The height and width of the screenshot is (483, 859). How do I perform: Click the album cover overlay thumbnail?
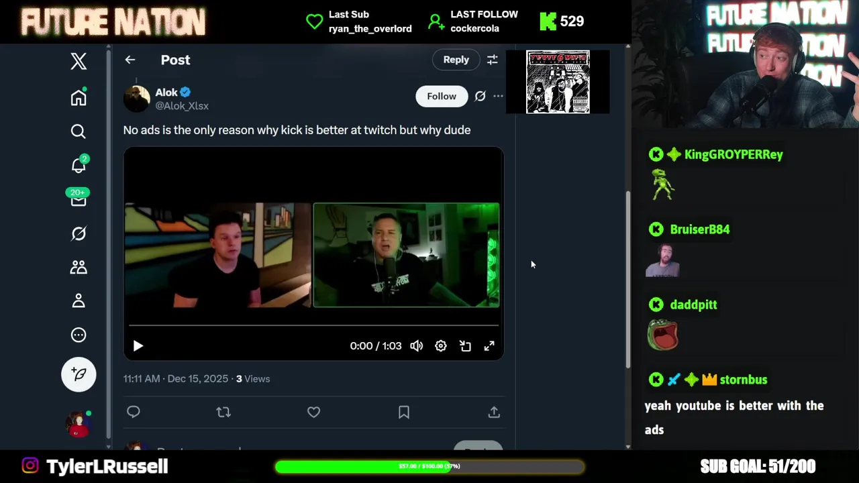[x=558, y=82]
